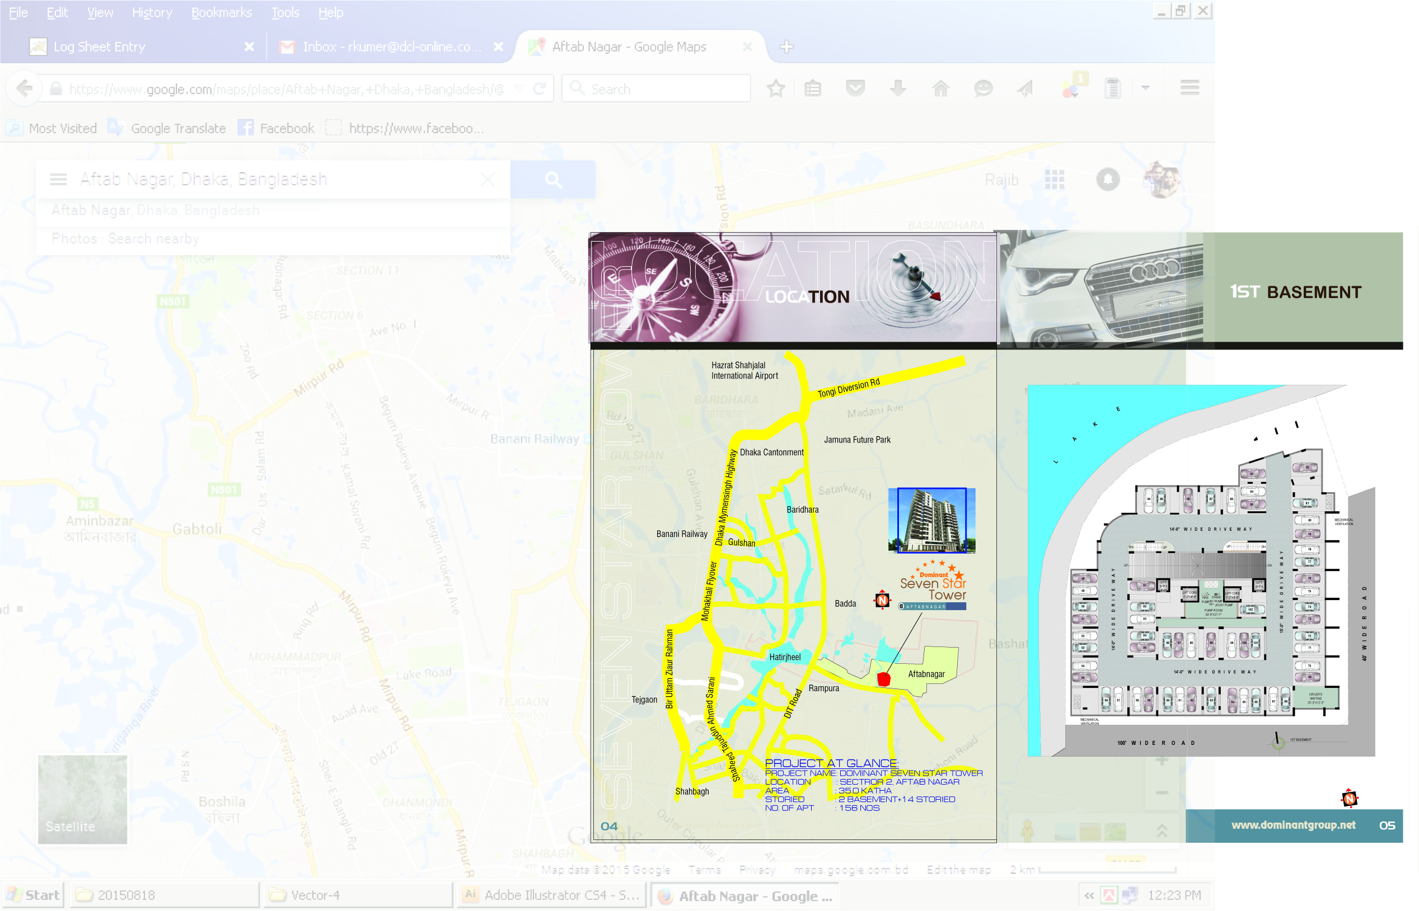Switch map to Satellite view thumbnail

point(82,799)
